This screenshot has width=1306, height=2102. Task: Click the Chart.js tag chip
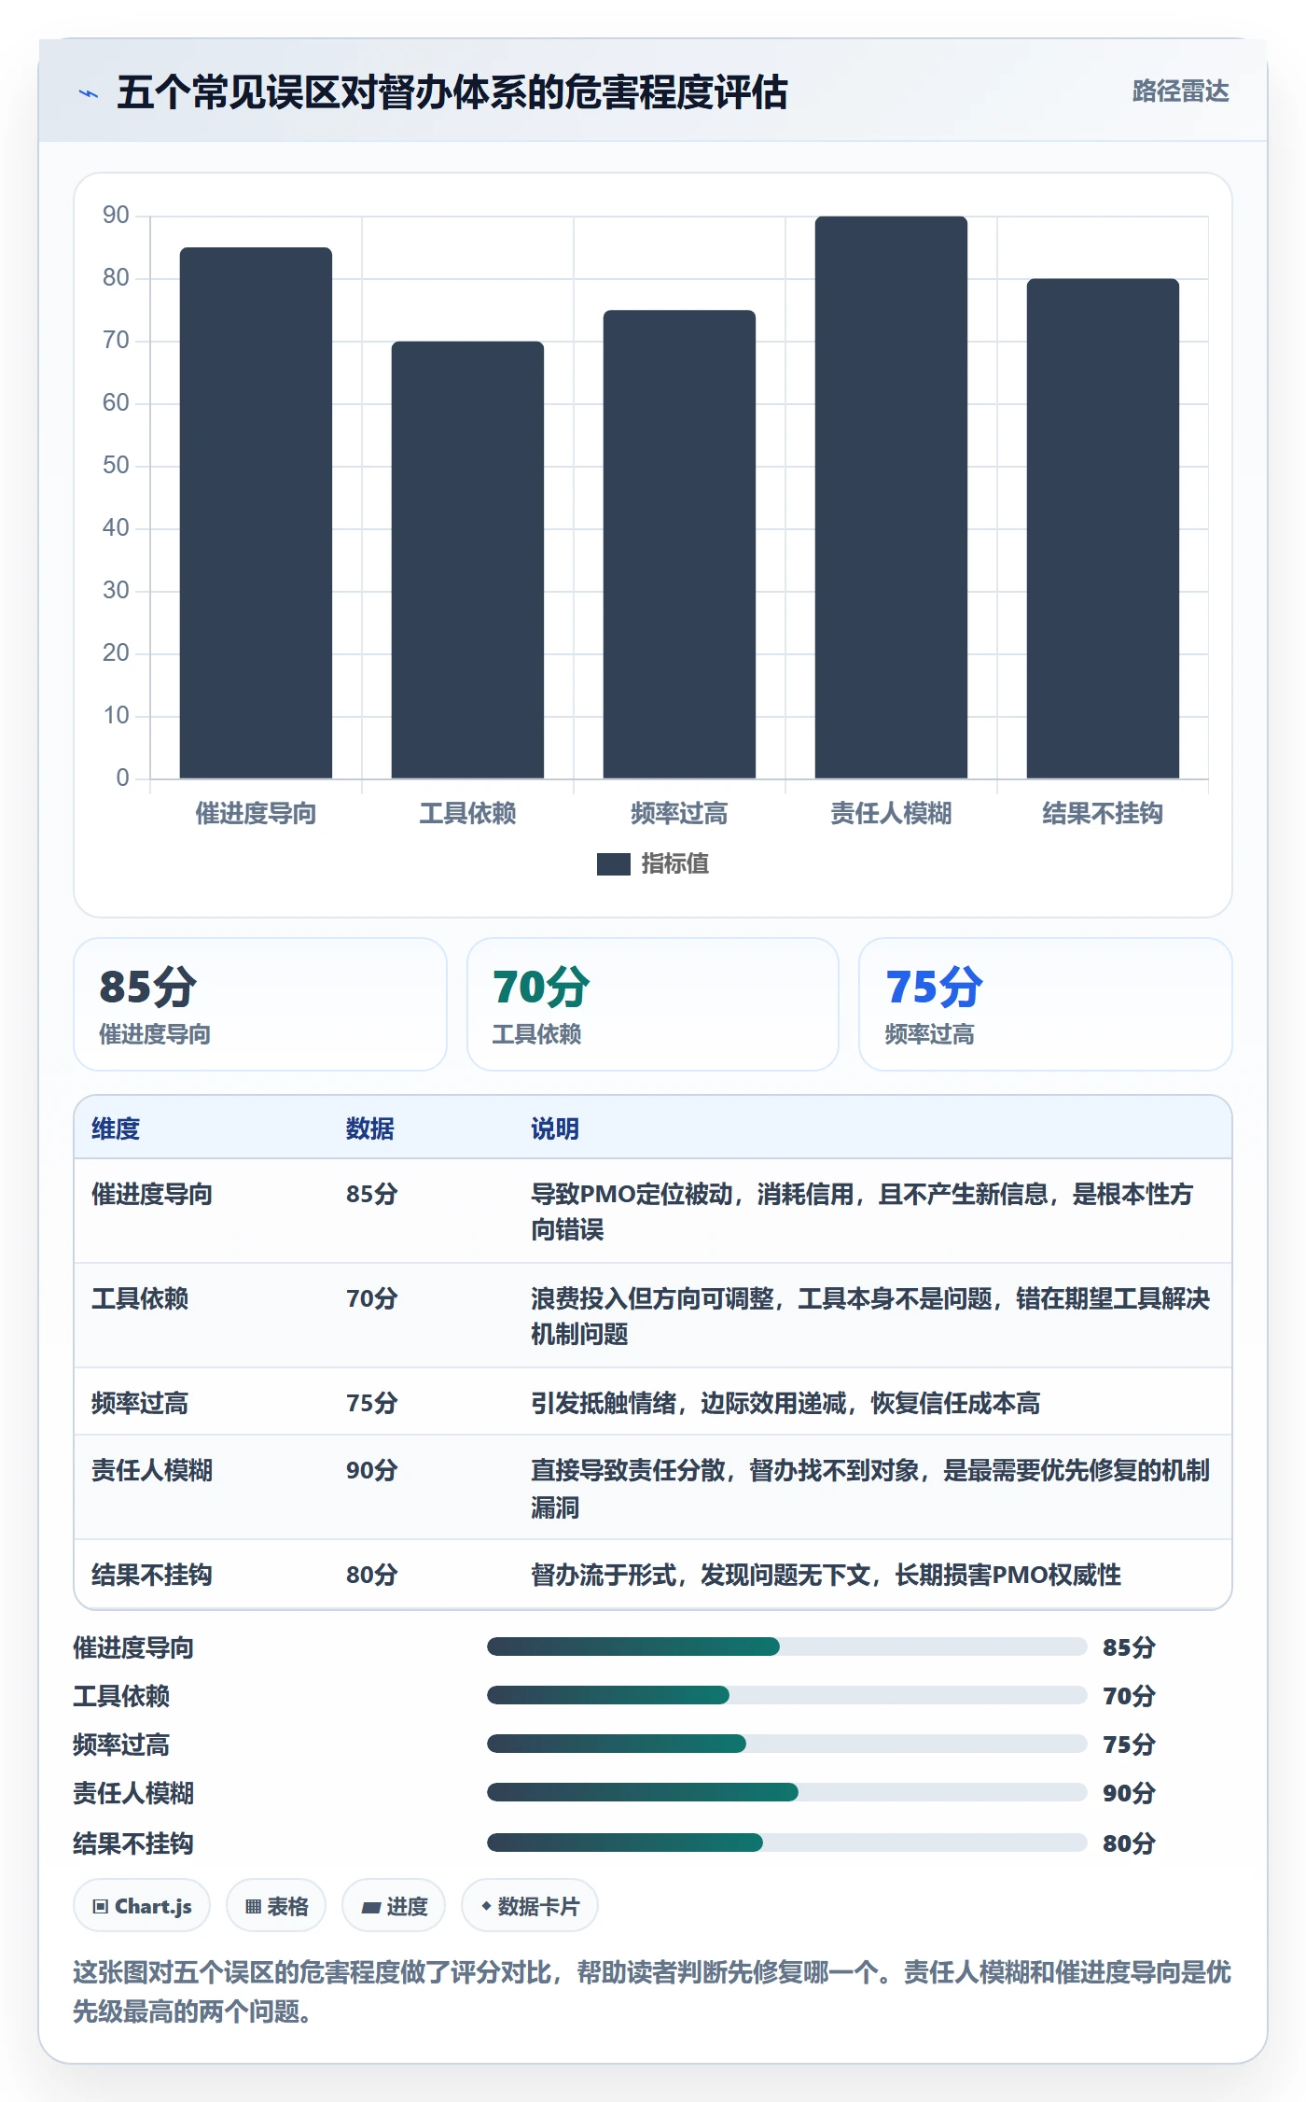point(142,1906)
